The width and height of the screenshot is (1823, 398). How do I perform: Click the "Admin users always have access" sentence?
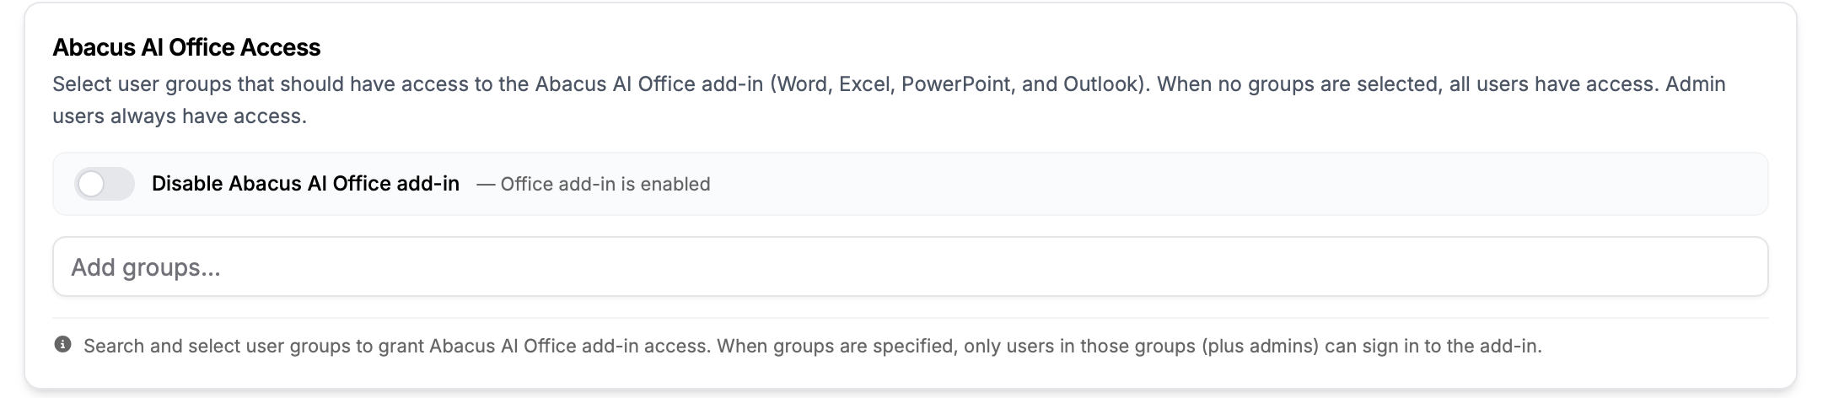(890, 99)
